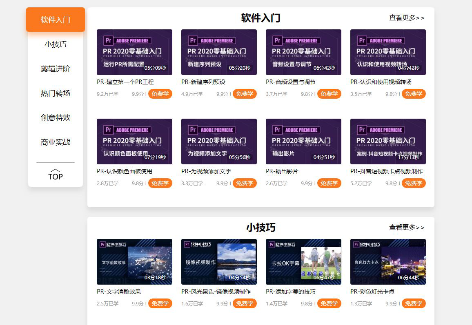The height and width of the screenshot is (325, 472).
Task: Select the 软件入门 sidebar tab
Action: (56, 20)
